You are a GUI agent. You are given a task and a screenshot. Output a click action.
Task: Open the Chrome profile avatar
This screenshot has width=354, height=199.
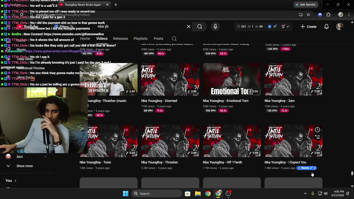tap(341, 15)
